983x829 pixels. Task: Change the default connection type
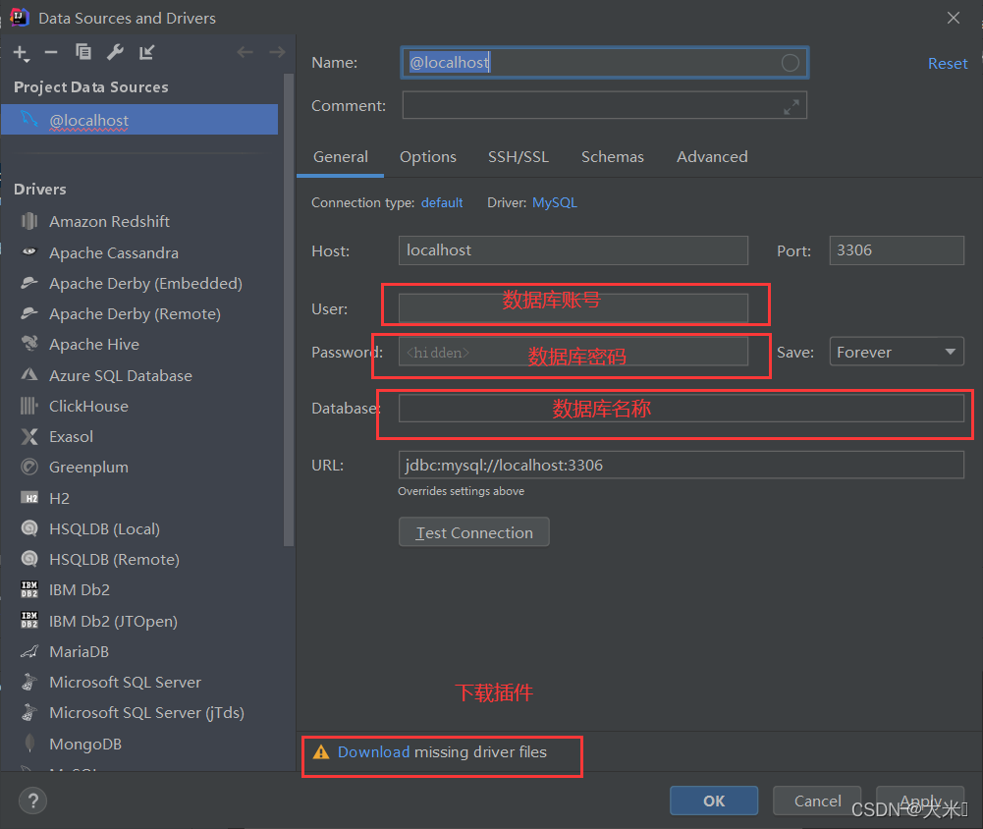click(x=442, y=202)
